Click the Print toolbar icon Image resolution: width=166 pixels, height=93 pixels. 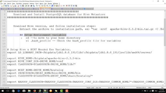[x=15, y=6]
